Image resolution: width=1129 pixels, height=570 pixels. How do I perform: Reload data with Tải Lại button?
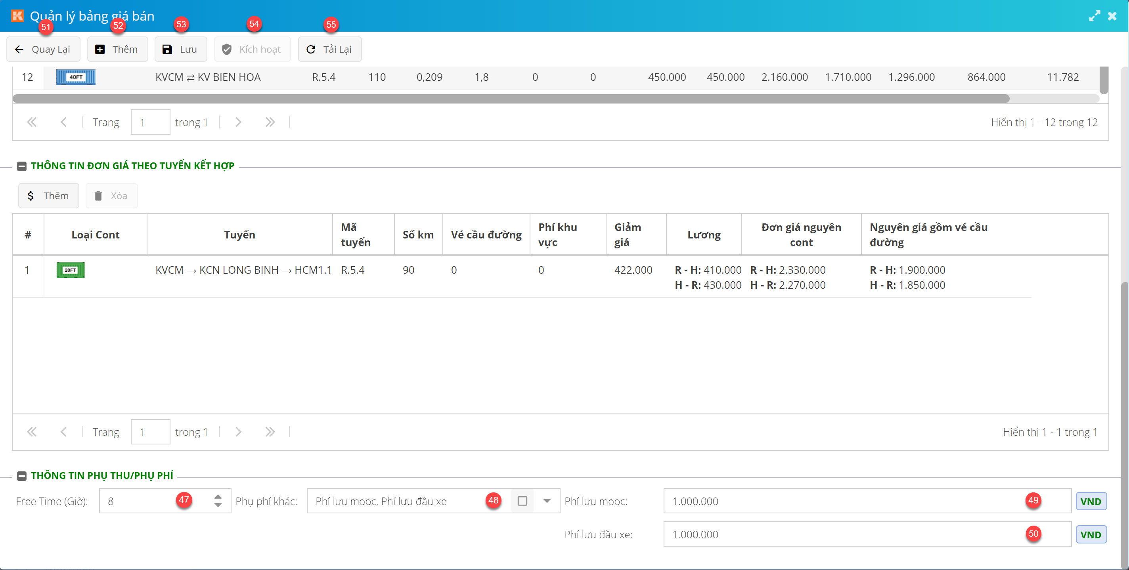tap(329, 49)
